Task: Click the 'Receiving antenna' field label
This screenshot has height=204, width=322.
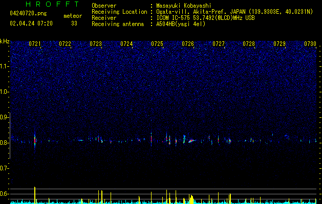Action: tap(118, 24)
